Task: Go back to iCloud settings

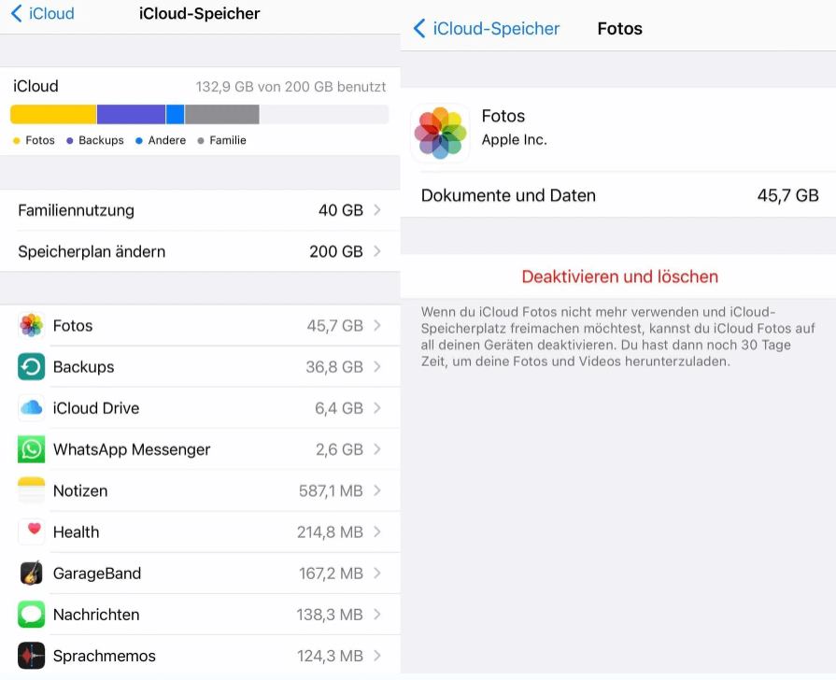Action: 43,14
